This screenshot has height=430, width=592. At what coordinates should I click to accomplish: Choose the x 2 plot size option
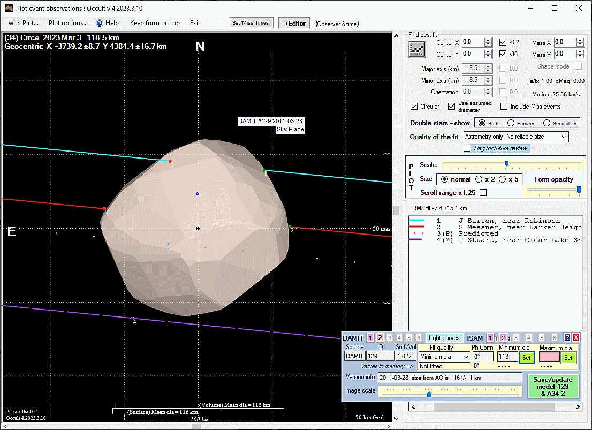(x=480, y=179)
